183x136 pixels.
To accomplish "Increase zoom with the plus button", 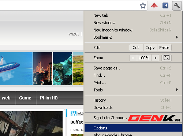I will coord(155,58).
